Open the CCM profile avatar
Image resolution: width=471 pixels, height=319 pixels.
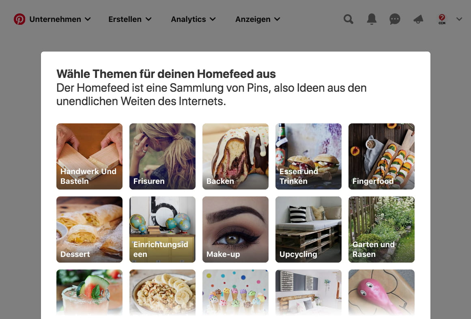(x=442, y=19)
